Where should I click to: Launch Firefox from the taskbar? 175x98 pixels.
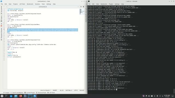pos(21,96)
